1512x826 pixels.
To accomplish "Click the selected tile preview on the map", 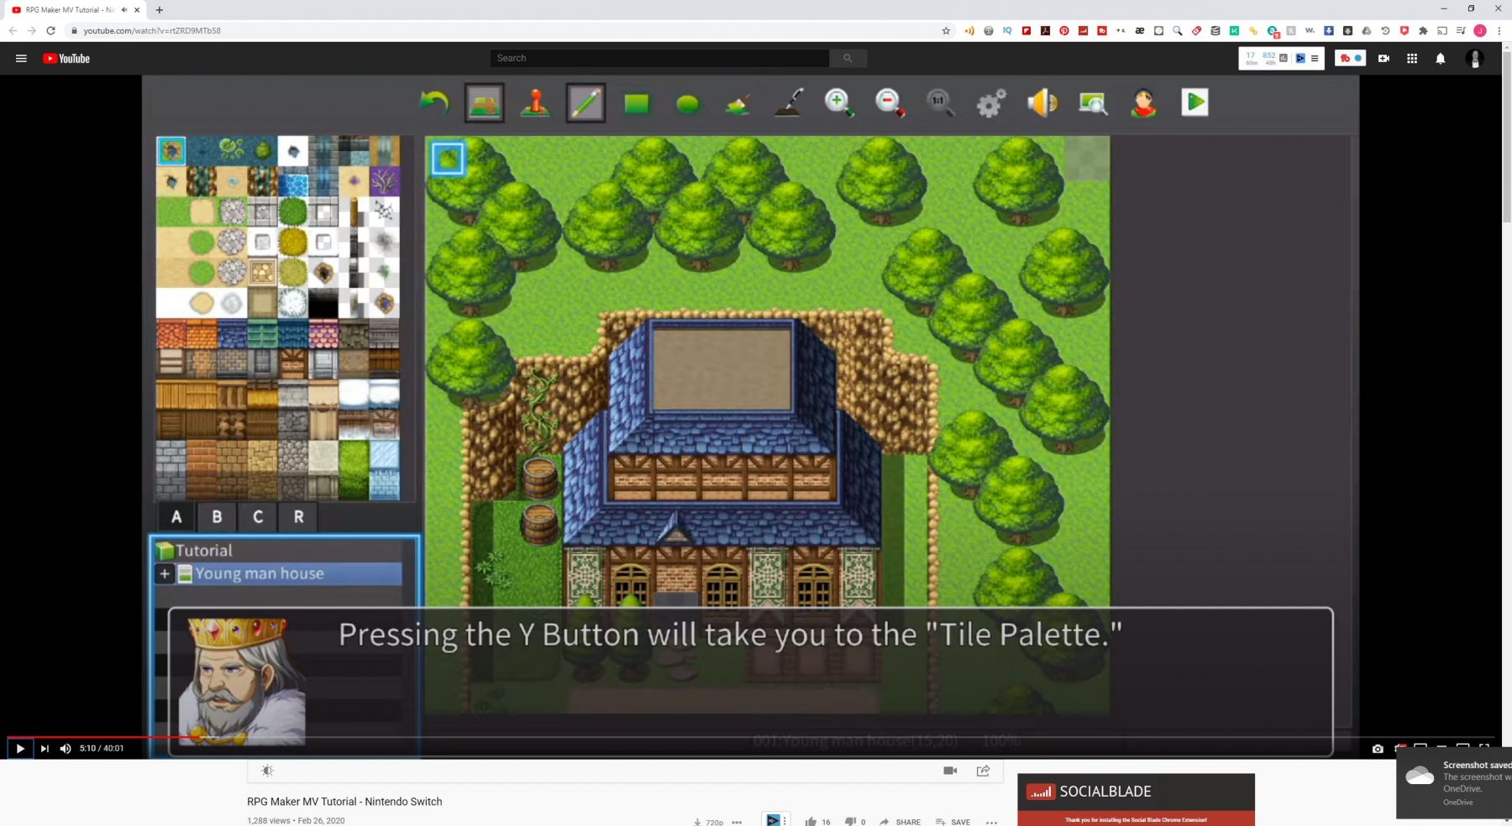I will tap(448, 158).
